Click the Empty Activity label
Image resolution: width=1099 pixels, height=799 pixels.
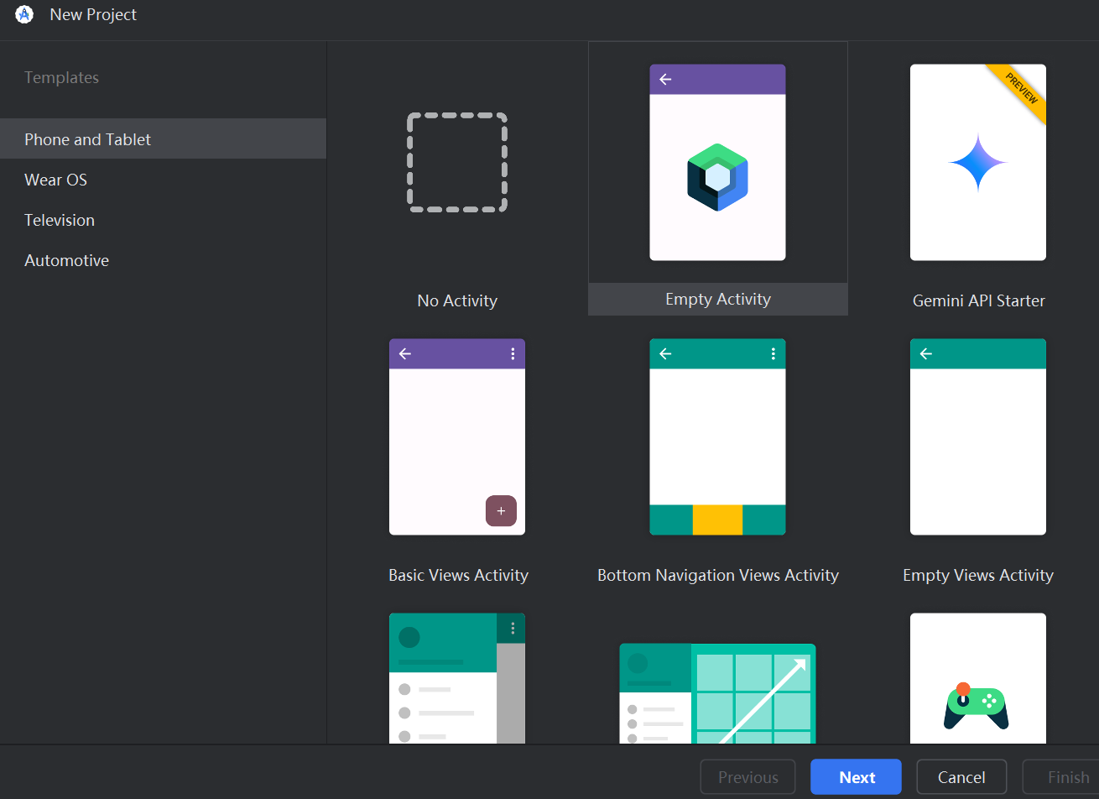point(718,299)
